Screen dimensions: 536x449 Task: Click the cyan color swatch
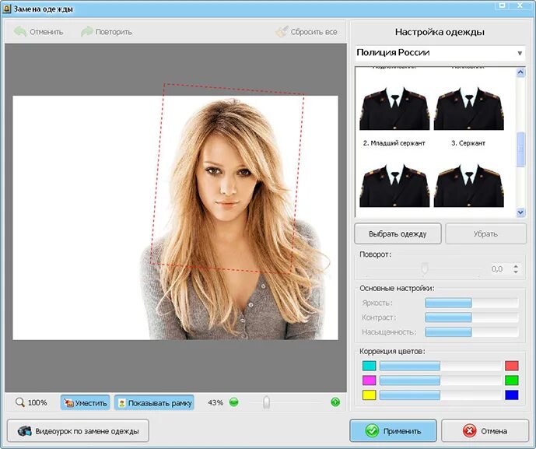coord(370,366)
